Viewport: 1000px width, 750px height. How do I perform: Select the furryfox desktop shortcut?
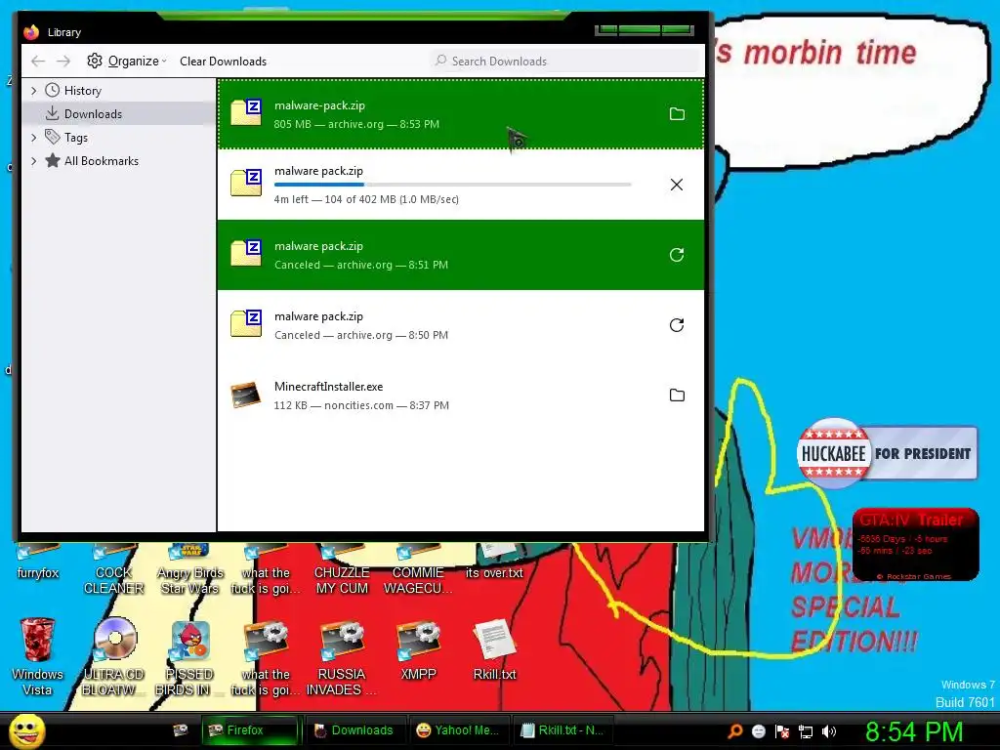[x=38, y=562]
